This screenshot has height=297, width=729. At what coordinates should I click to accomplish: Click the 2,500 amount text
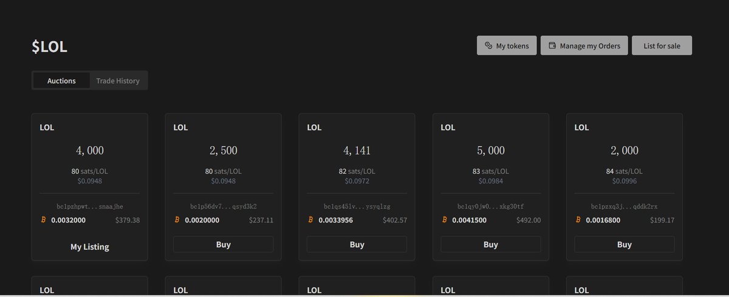[x=224, y=150]
